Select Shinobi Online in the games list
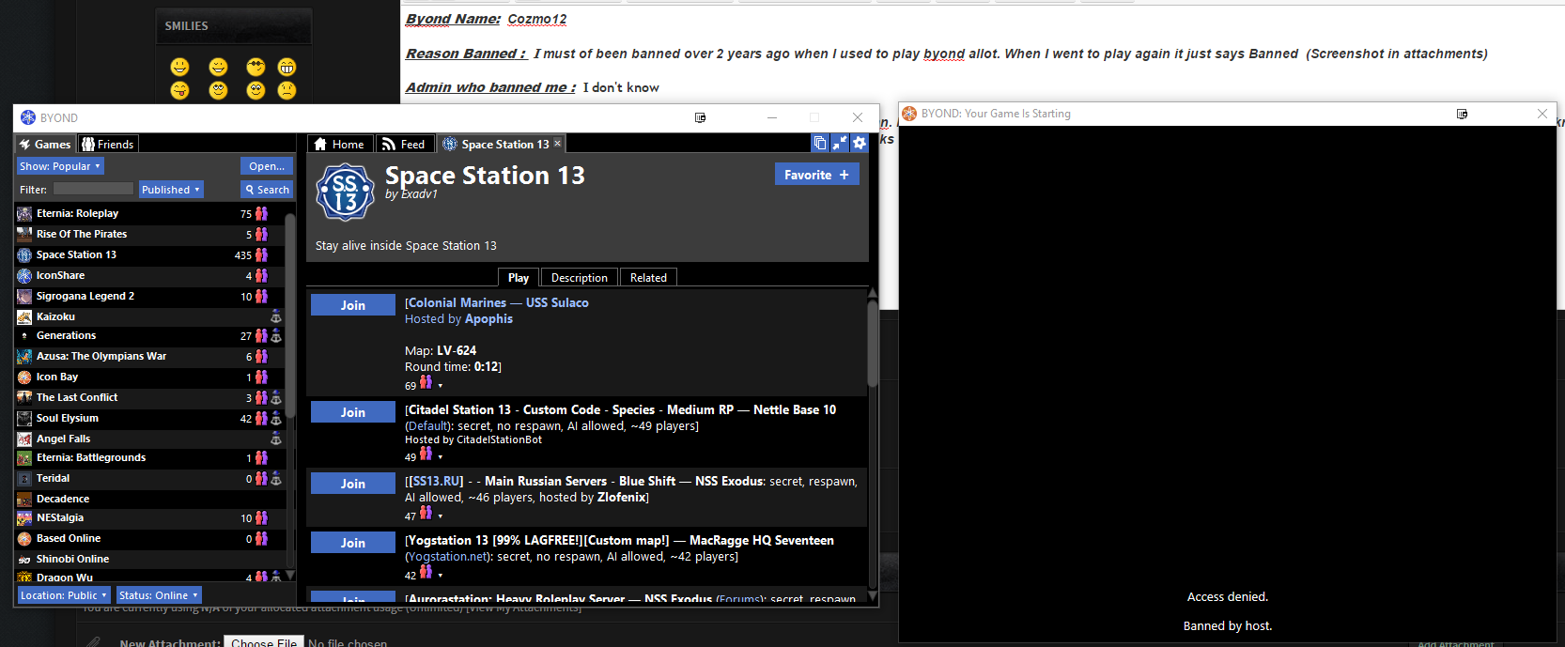Image resolution: width=1565 pixels, height=647 pixels. click(150, 560)
